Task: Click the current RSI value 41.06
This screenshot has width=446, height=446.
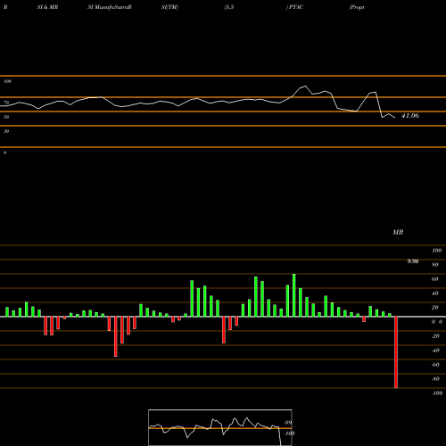Action: tap(410, 116)
